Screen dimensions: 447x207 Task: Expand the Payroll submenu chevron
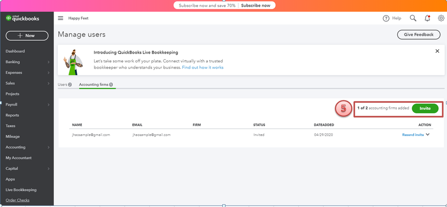(x=48, y=105)
